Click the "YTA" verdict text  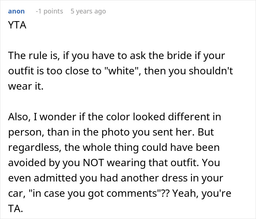[x=17, y=26]
